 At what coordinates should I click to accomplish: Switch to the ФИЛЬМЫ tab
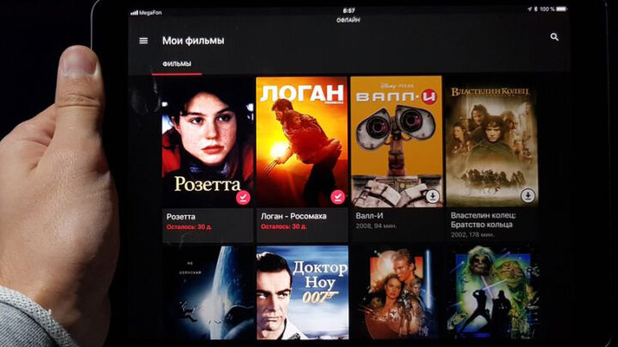point(177,63)
